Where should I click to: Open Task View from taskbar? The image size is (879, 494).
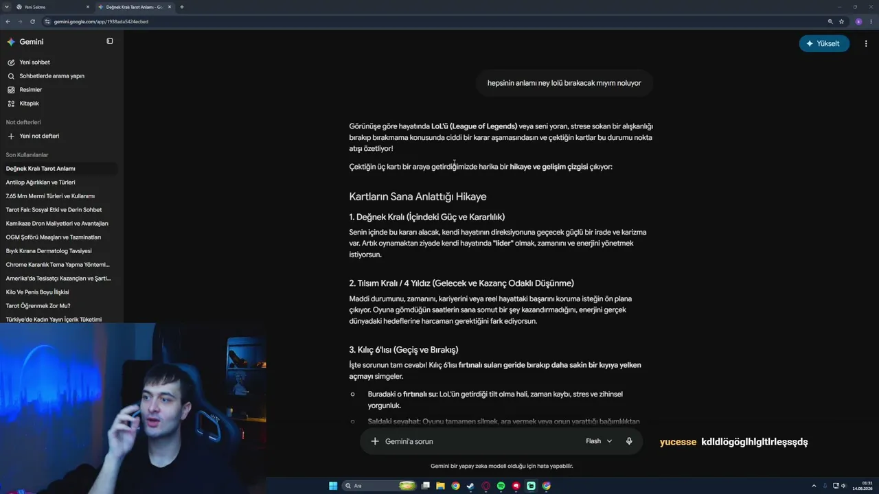coord(425,486)
